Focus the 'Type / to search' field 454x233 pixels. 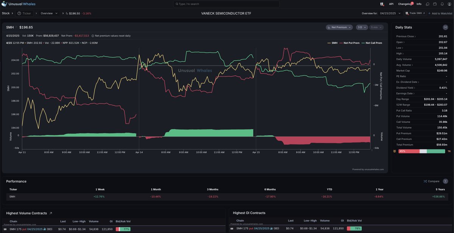[x=226, y=4]
